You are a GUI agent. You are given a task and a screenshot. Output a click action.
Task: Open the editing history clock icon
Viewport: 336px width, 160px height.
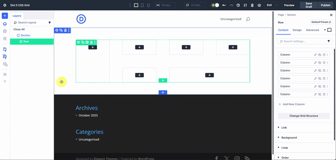click(238, 5)
